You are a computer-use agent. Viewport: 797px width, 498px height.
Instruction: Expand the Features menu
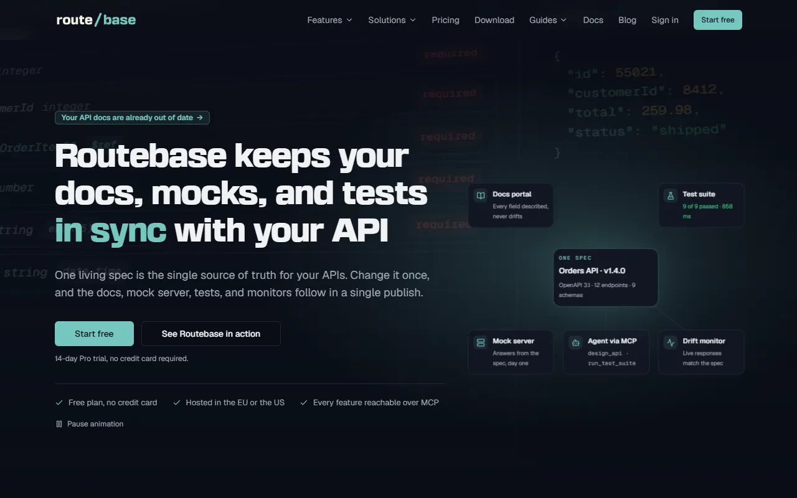(x=330, y=20)
